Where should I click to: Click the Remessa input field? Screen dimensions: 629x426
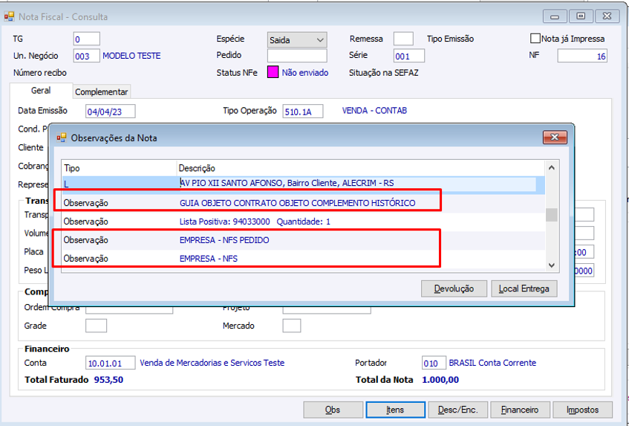[403, 39]
